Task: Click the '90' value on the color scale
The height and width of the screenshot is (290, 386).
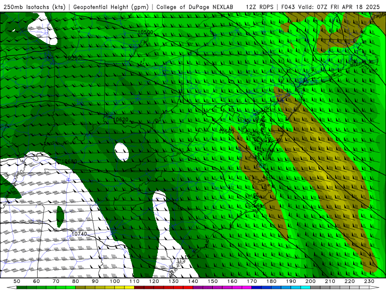Action: [x=95, y=281]
